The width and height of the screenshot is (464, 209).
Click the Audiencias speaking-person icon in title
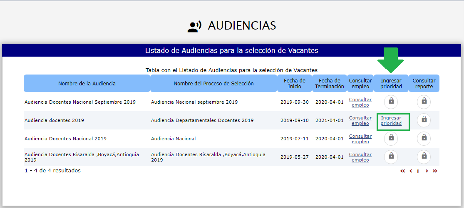coord(194,26)
